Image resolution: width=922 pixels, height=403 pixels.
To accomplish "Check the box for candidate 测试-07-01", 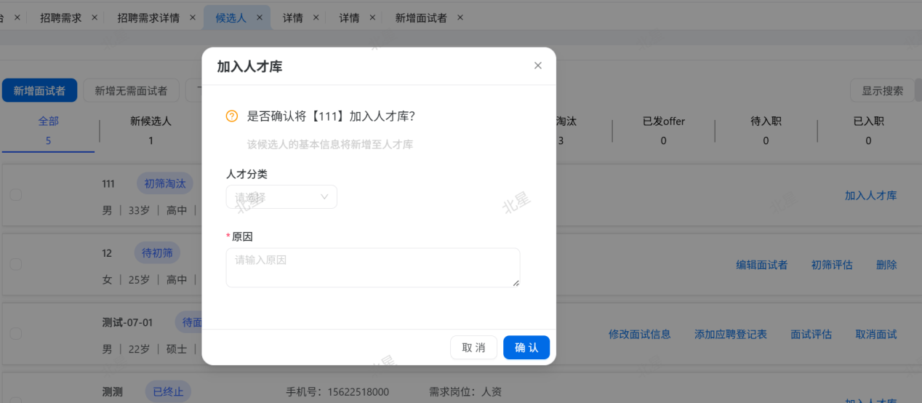I will pos(16,334).
